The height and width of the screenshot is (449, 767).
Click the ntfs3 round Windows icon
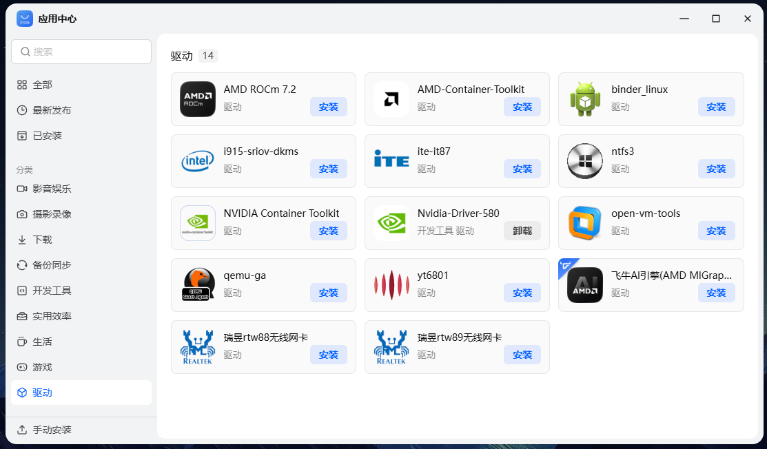tap(585, 161)
